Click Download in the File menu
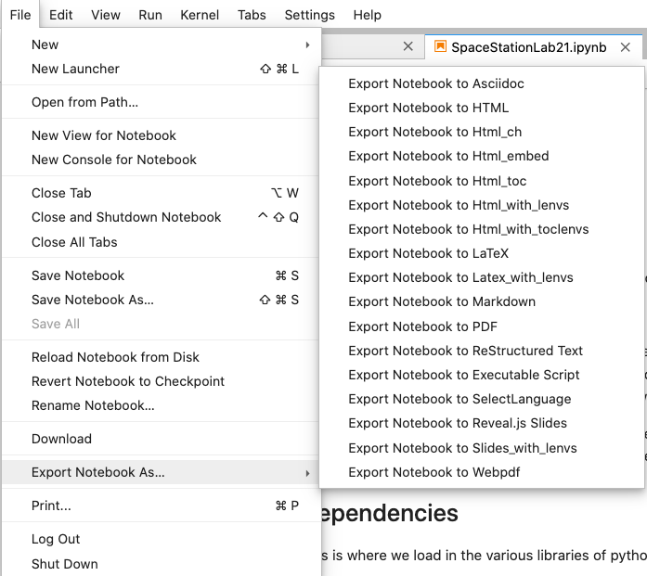Image resolution: width=647 pixels, height=576 pixels. click(61, 439)
